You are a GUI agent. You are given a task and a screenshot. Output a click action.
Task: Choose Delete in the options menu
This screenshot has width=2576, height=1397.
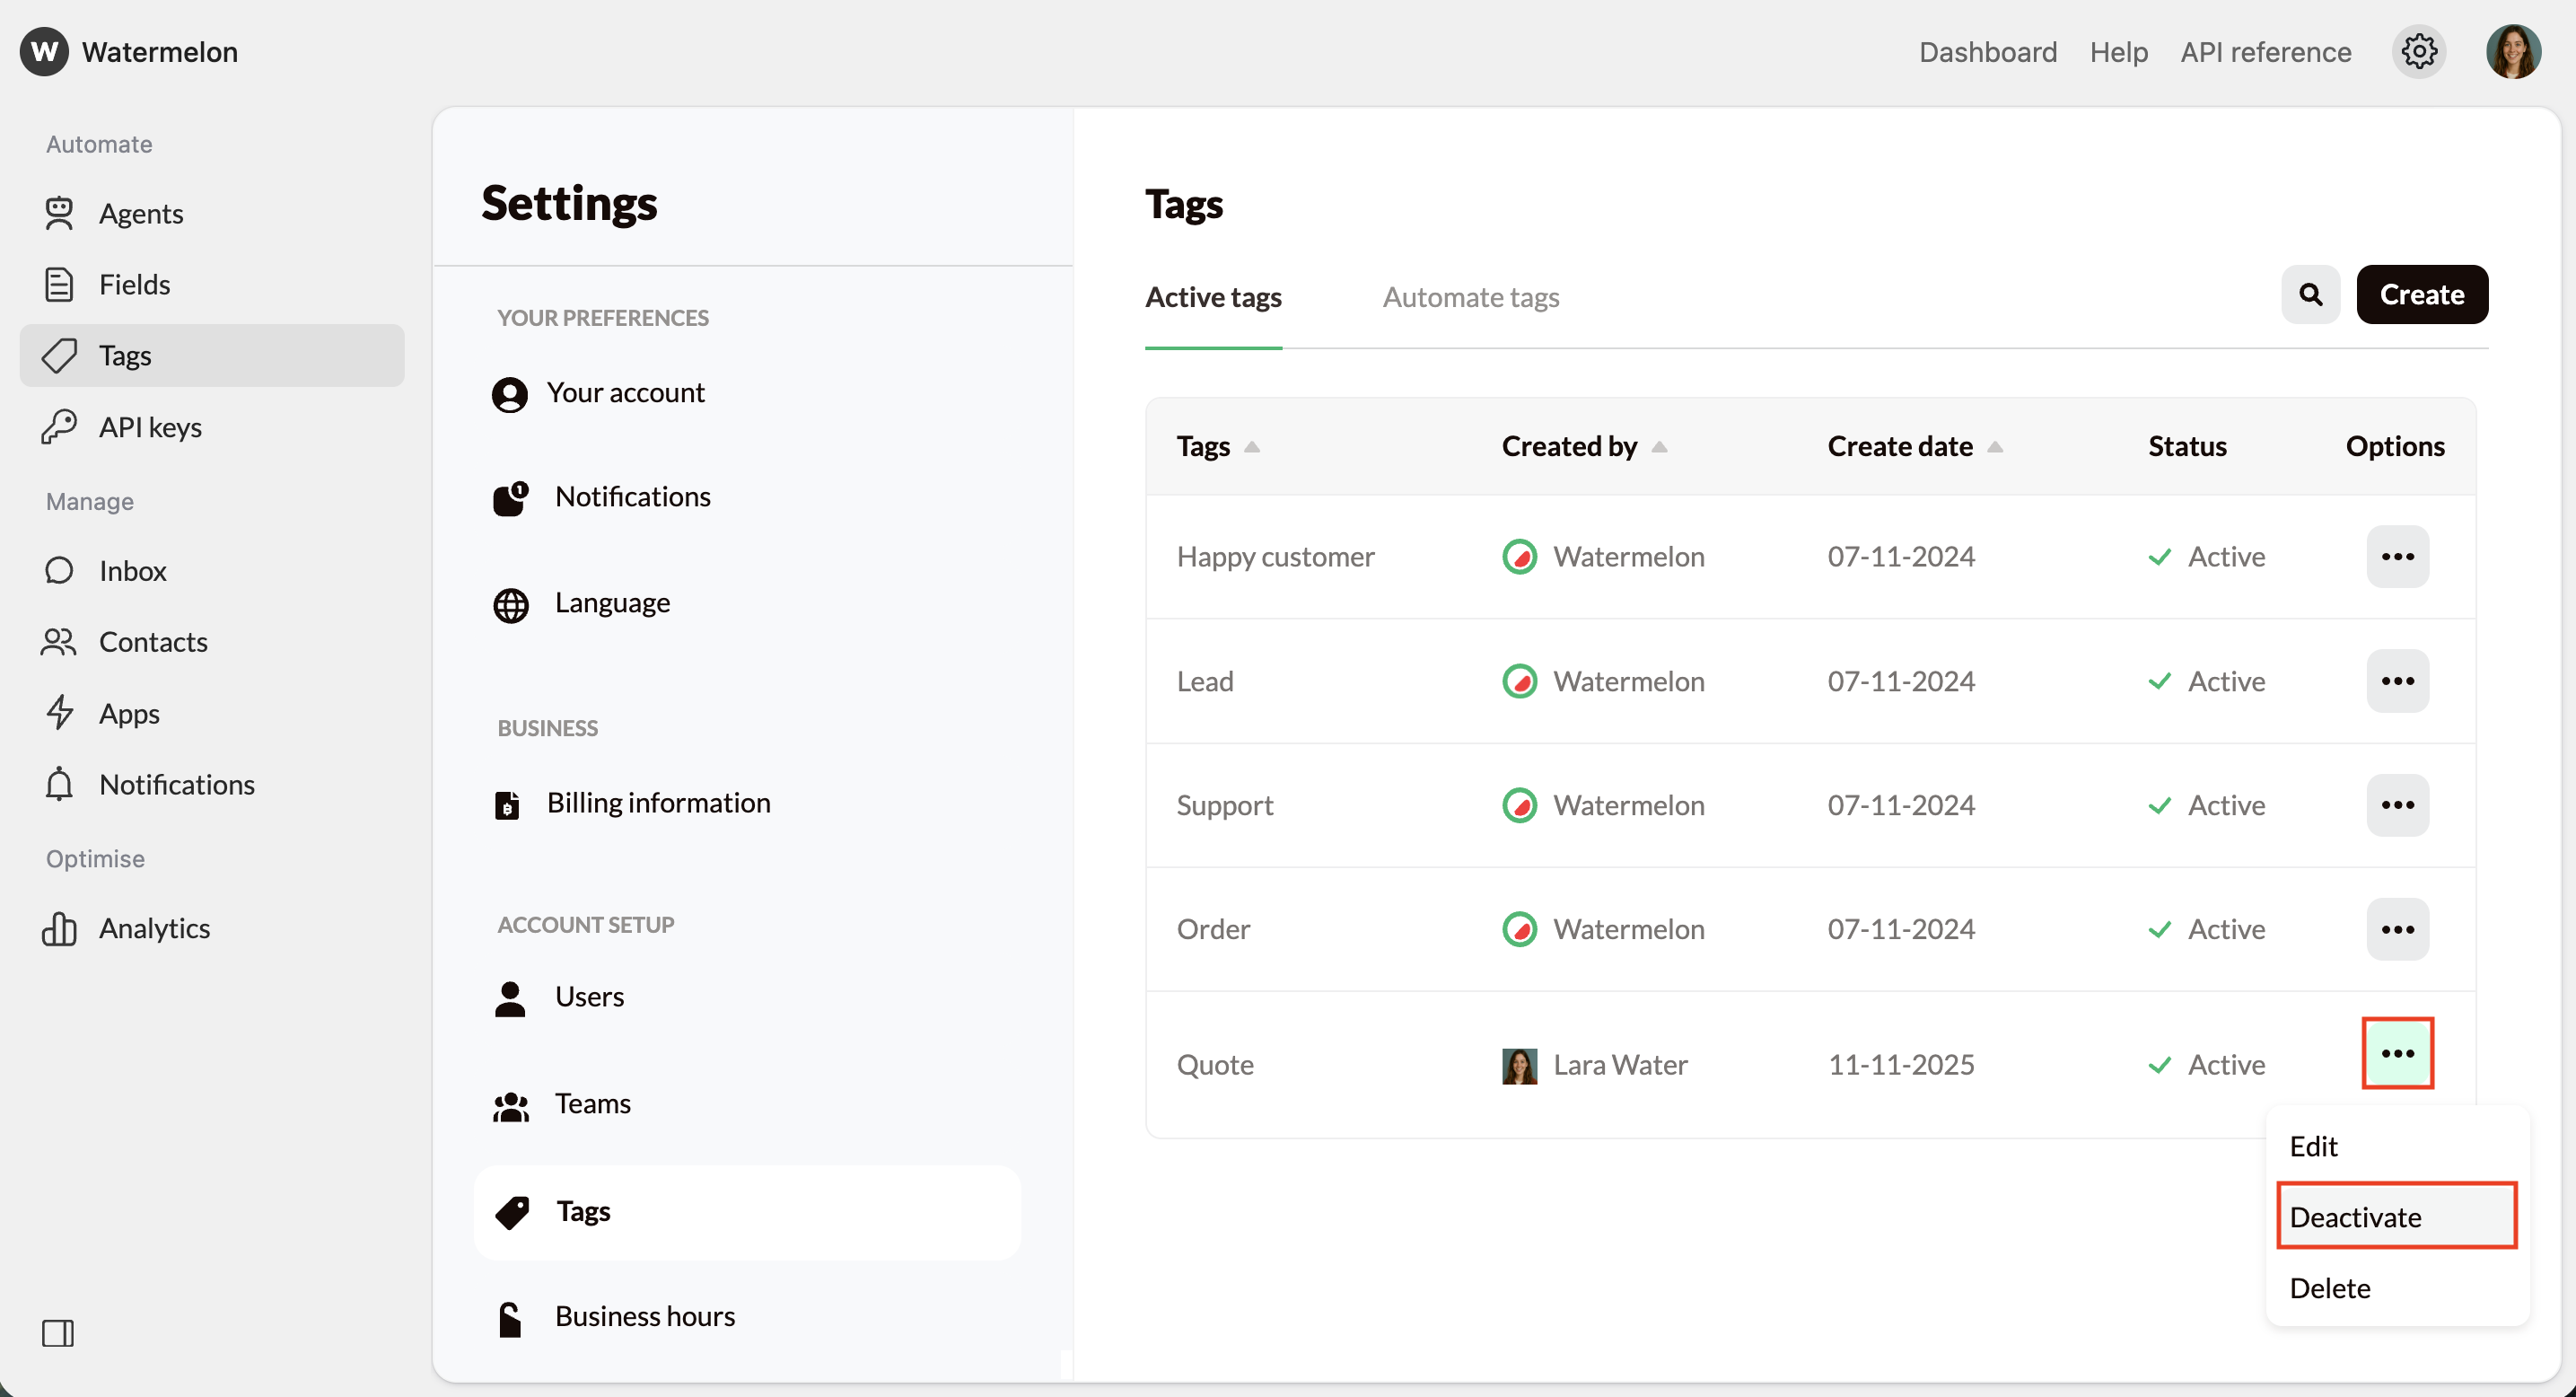tap(2329, 1288)
